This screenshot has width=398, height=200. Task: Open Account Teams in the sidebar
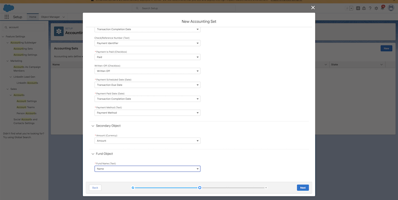26,107
